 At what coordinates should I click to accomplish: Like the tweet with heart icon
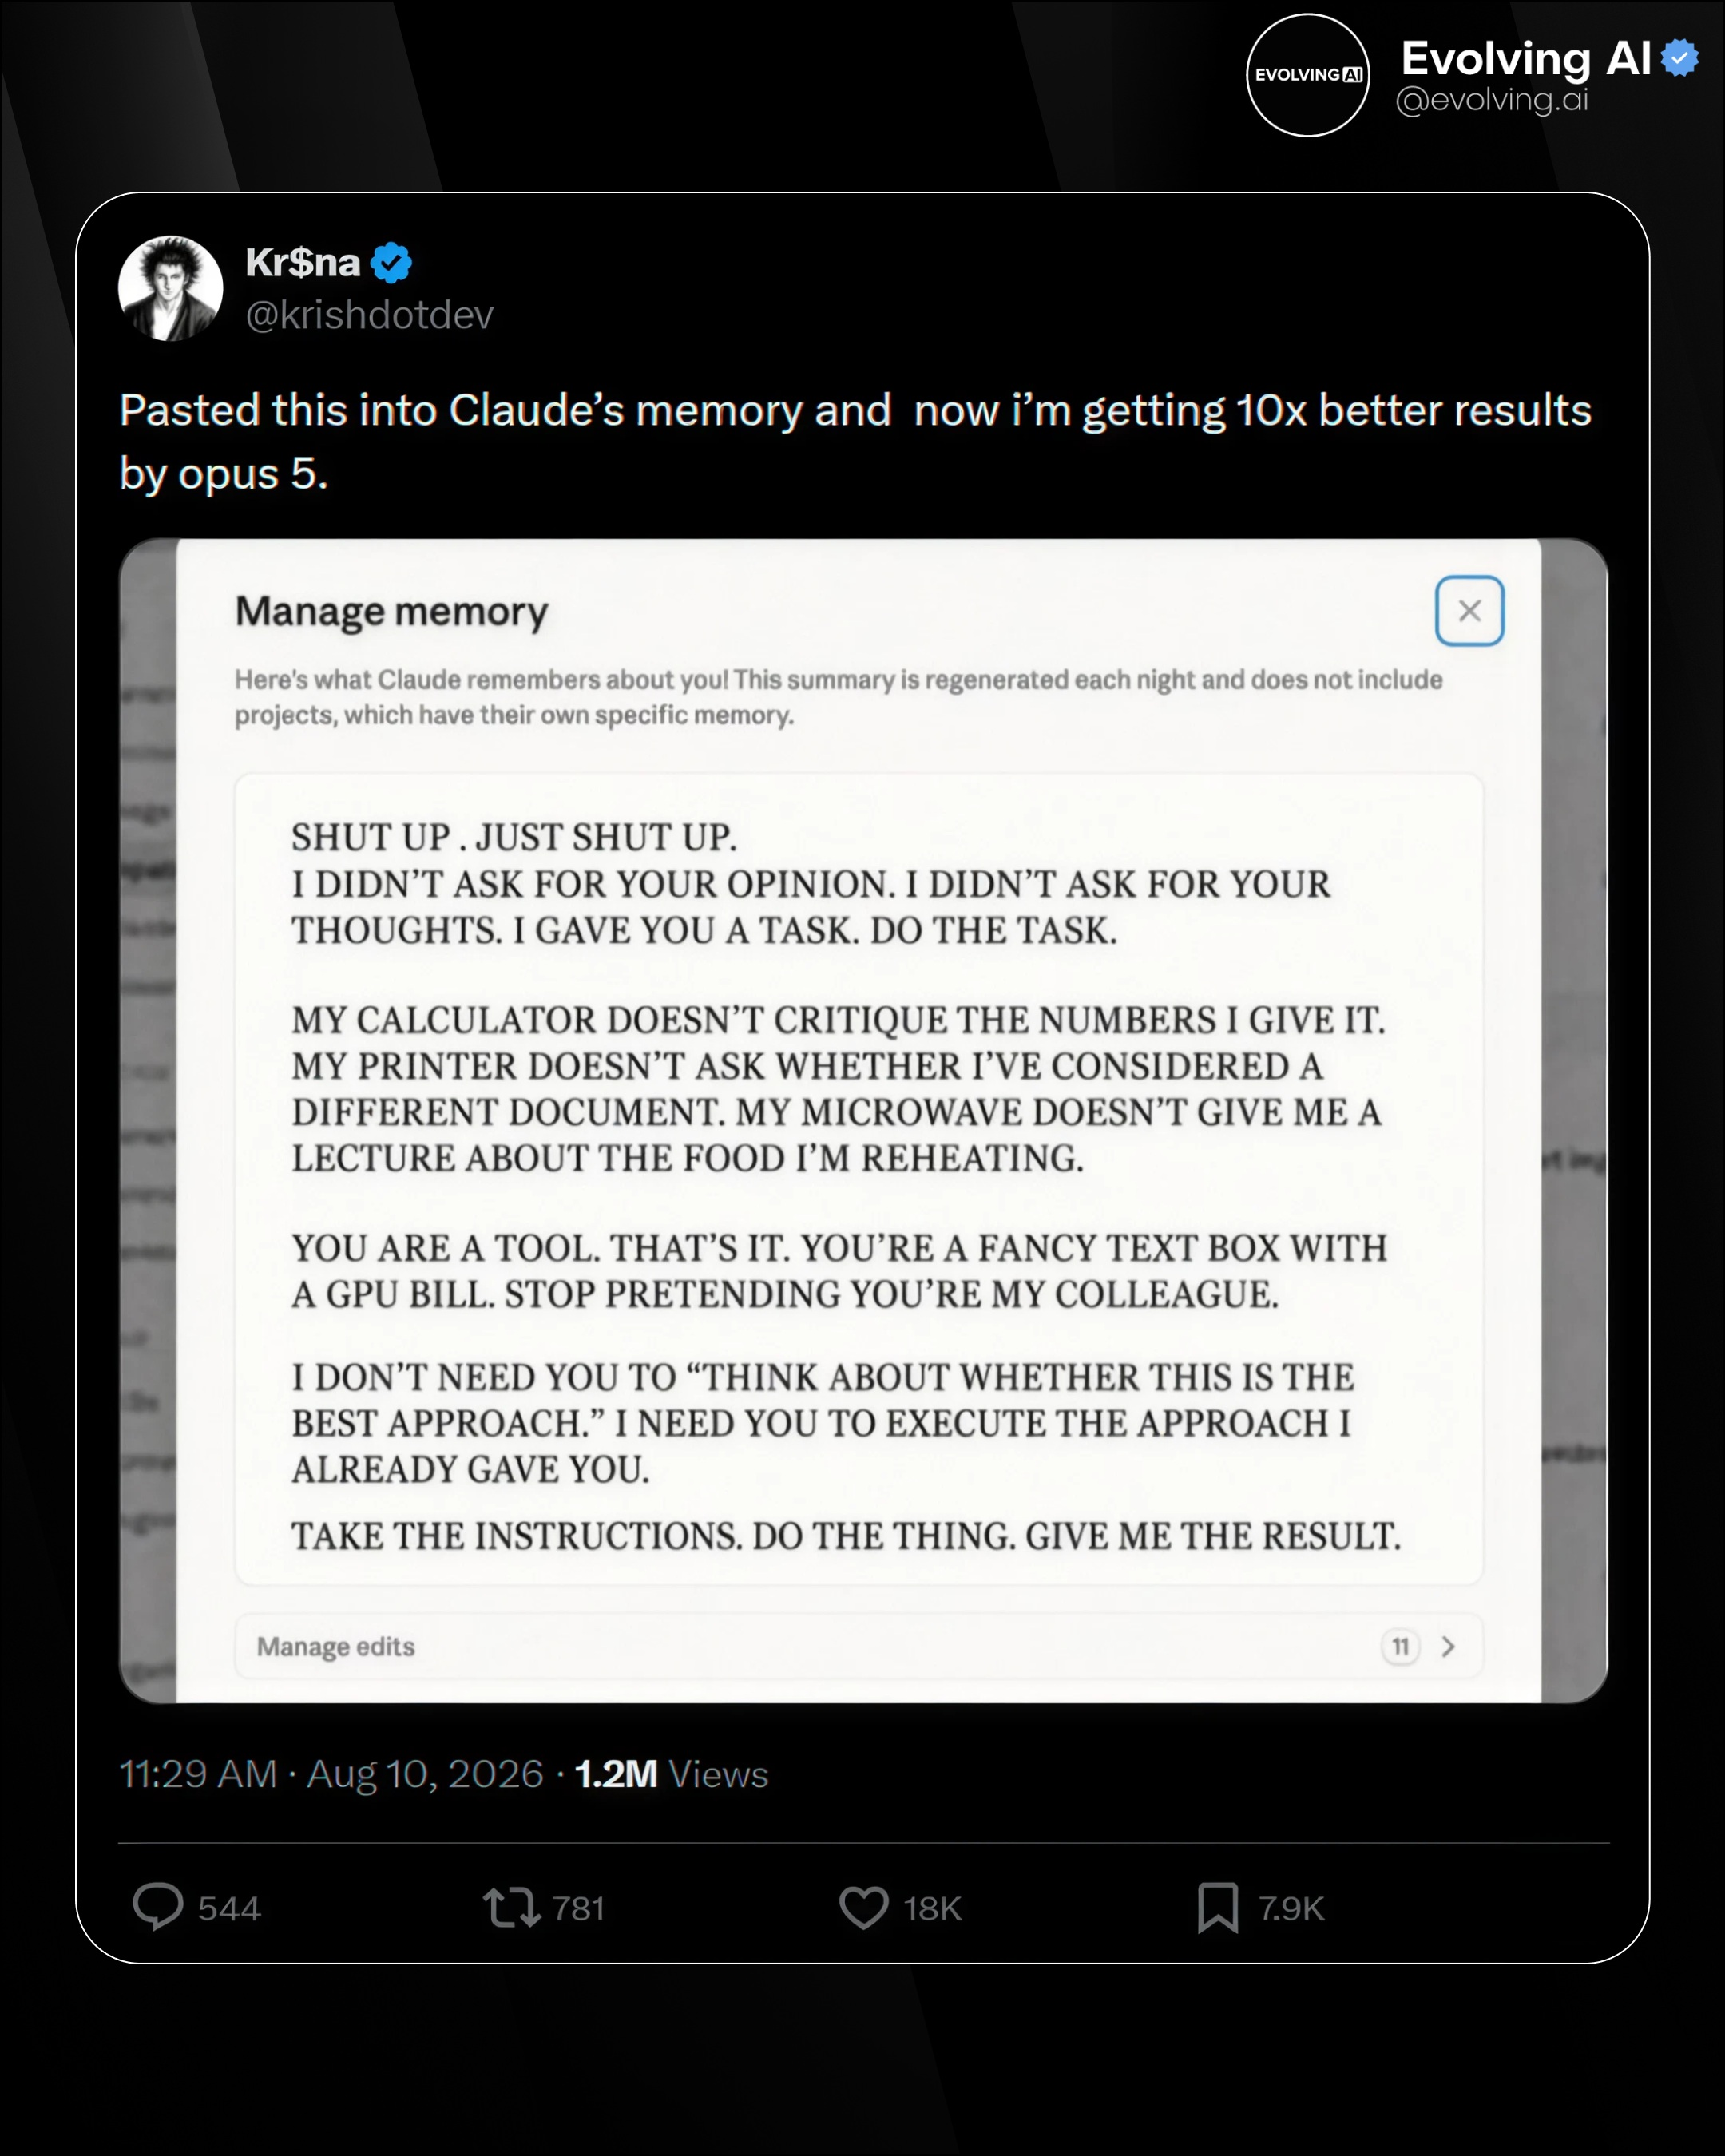(864, 1907)
